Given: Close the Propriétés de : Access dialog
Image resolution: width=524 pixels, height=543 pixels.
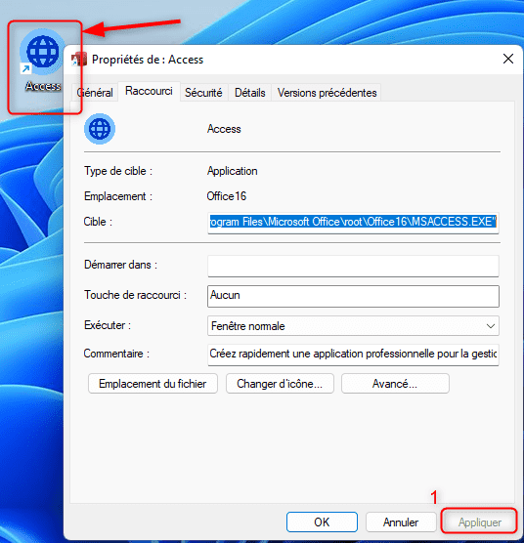Looking at the screenshot, I should click(x=508, y=59).
